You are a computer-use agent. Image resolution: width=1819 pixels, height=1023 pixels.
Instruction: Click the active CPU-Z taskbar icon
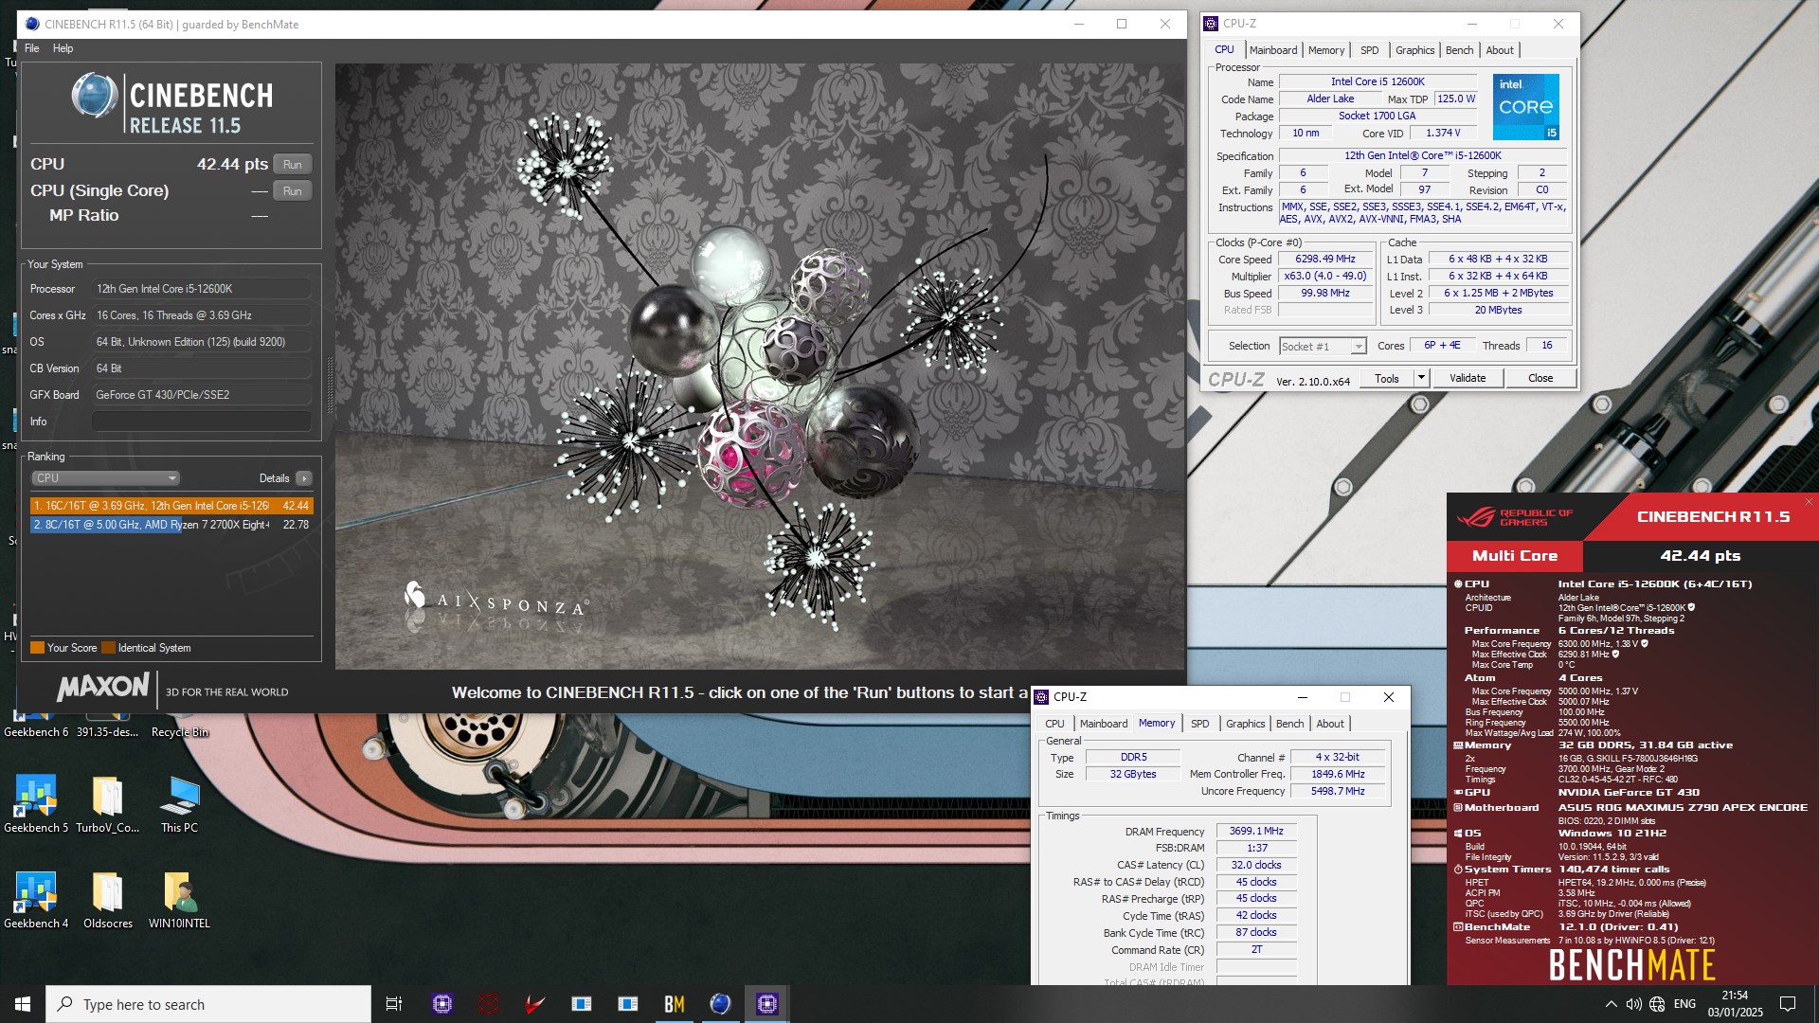point(767,1004)
